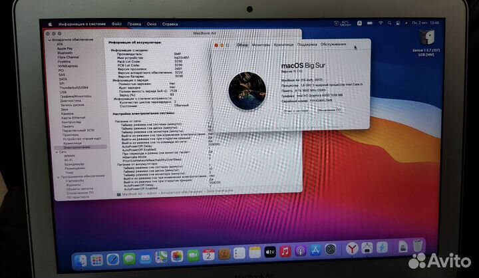Launch Yandex Browser from the Dock
Screen dimensions: 479x278
click(352, 249)
